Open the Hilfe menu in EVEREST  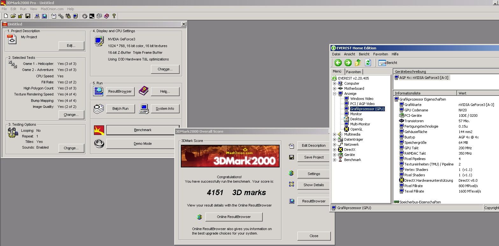[x=395, y=54]
